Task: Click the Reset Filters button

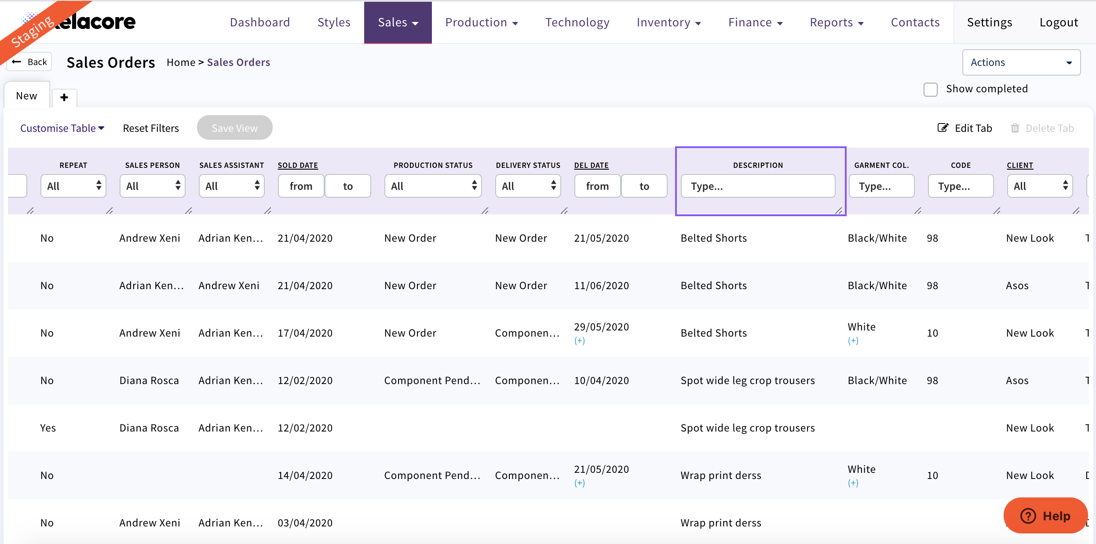Action: coord(151,128)
